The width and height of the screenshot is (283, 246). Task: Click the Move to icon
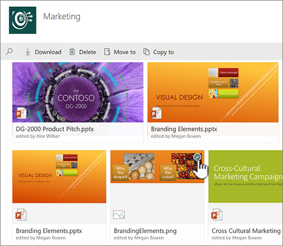[x=107, y=52]
